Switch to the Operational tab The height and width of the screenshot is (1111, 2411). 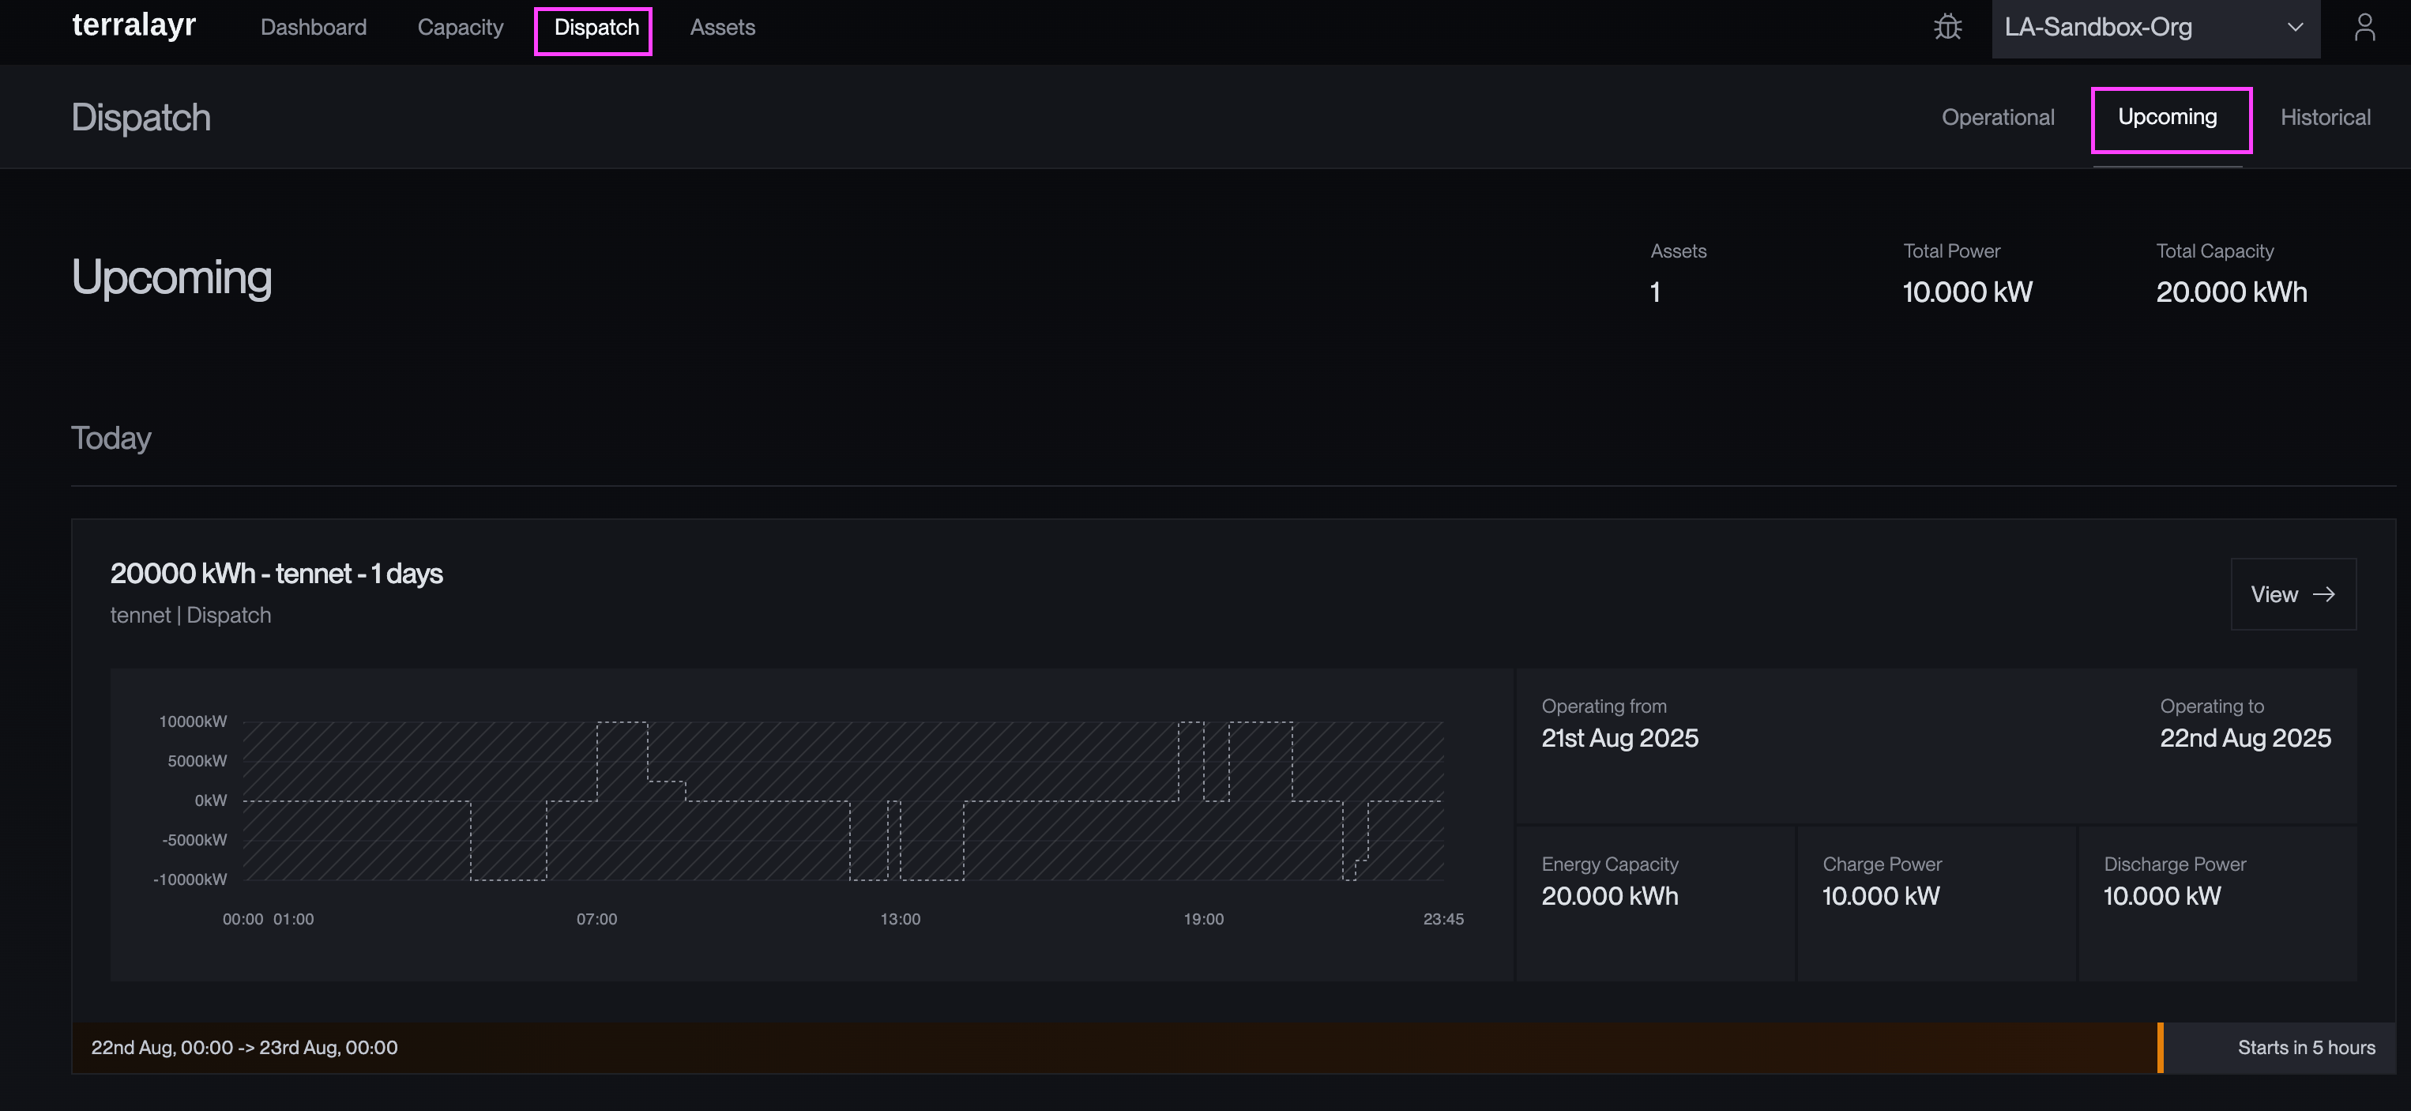pos(1997,117)
